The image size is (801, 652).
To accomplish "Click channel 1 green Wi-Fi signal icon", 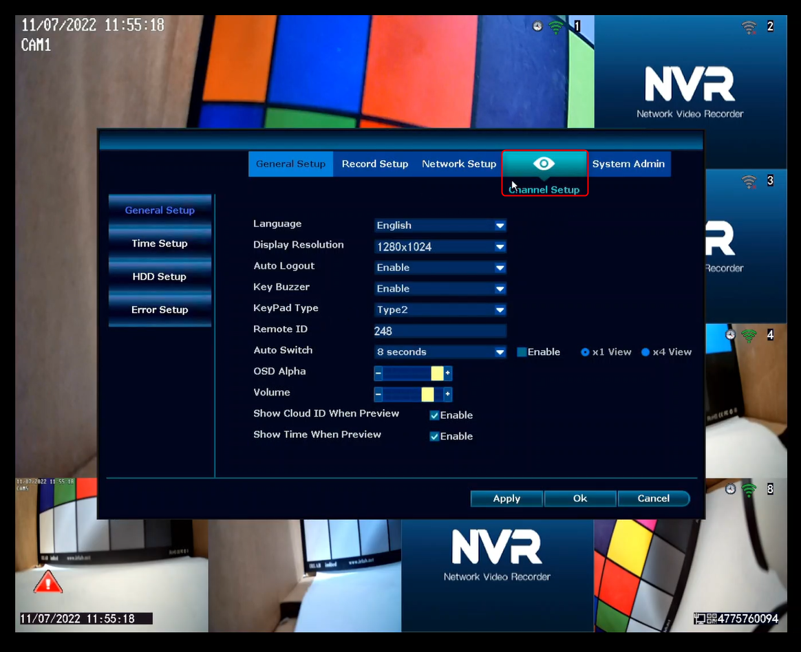I will (x=556, y=27).
